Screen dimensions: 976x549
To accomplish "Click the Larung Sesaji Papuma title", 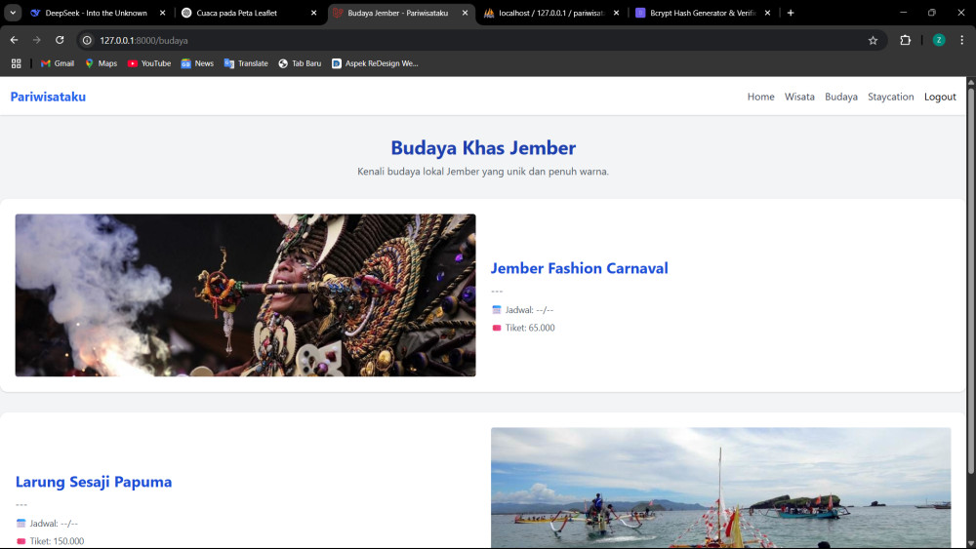I will coord(94,482).
